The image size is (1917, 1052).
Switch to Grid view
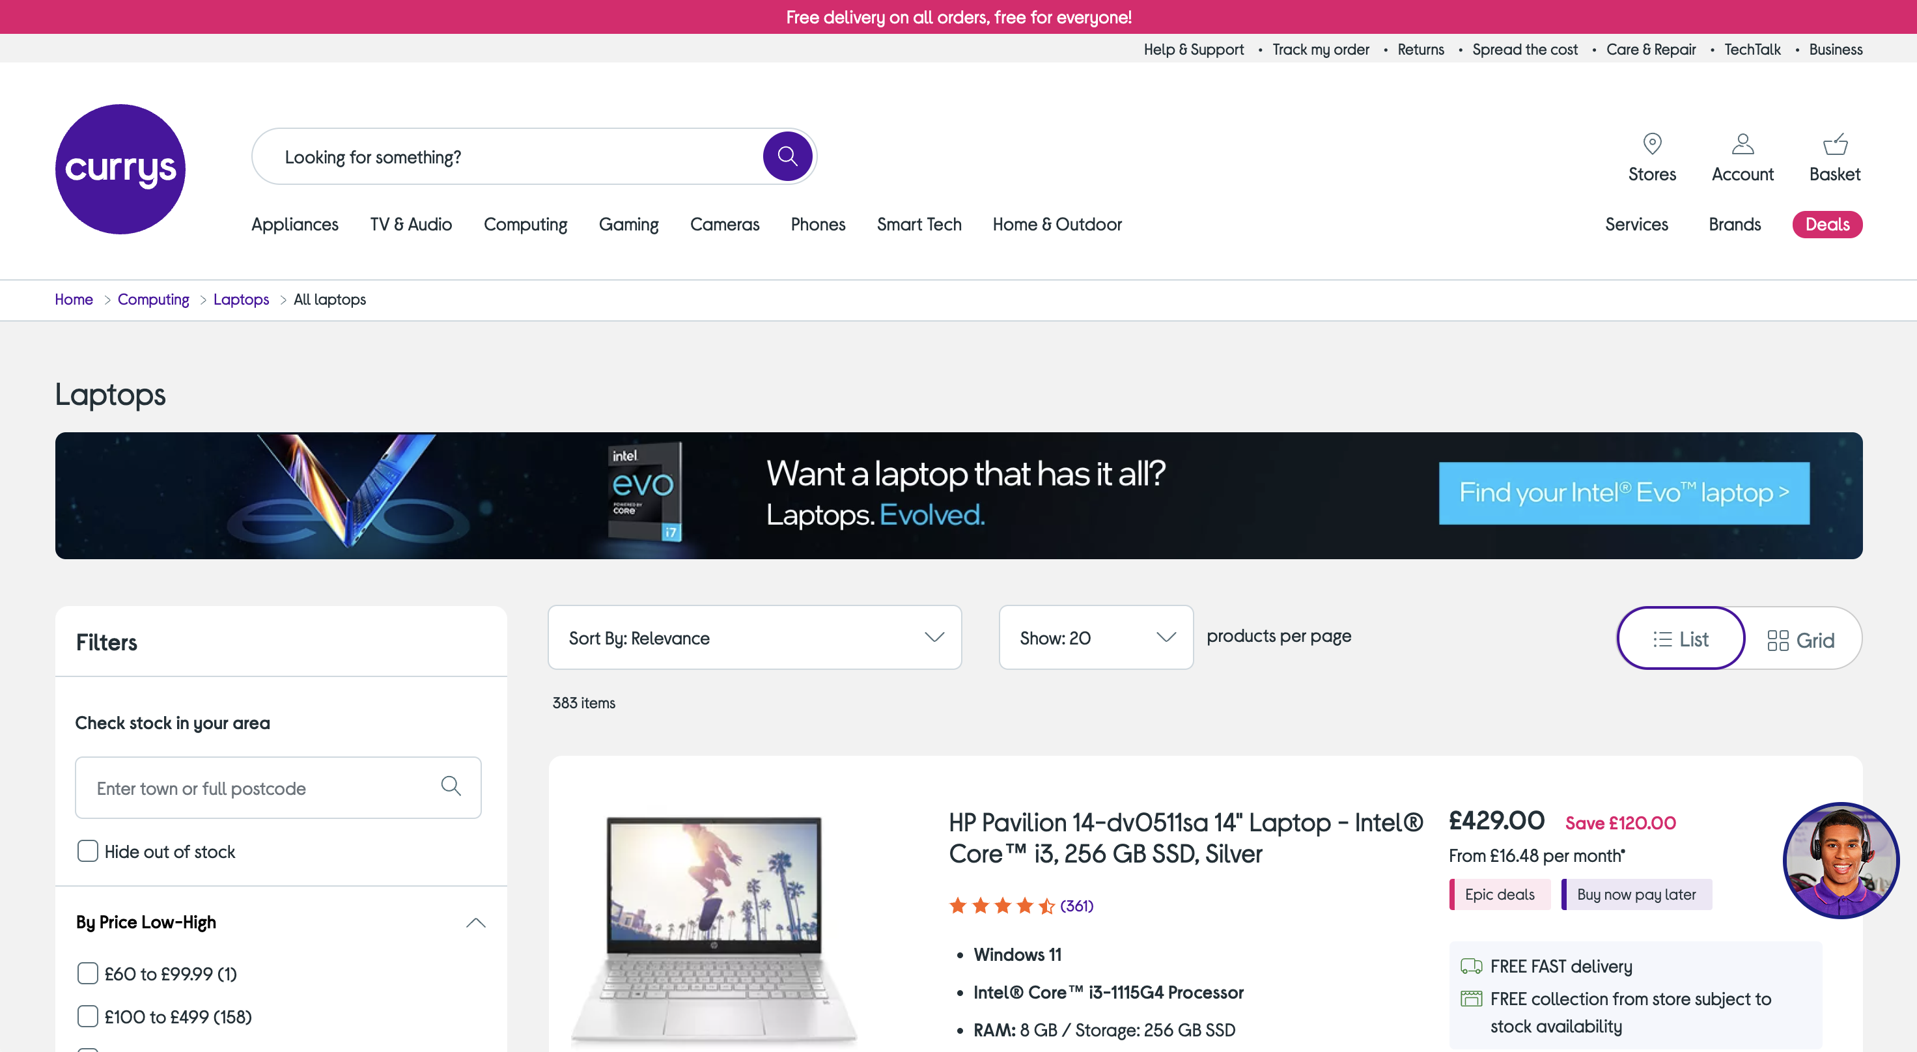(1801, 640)
